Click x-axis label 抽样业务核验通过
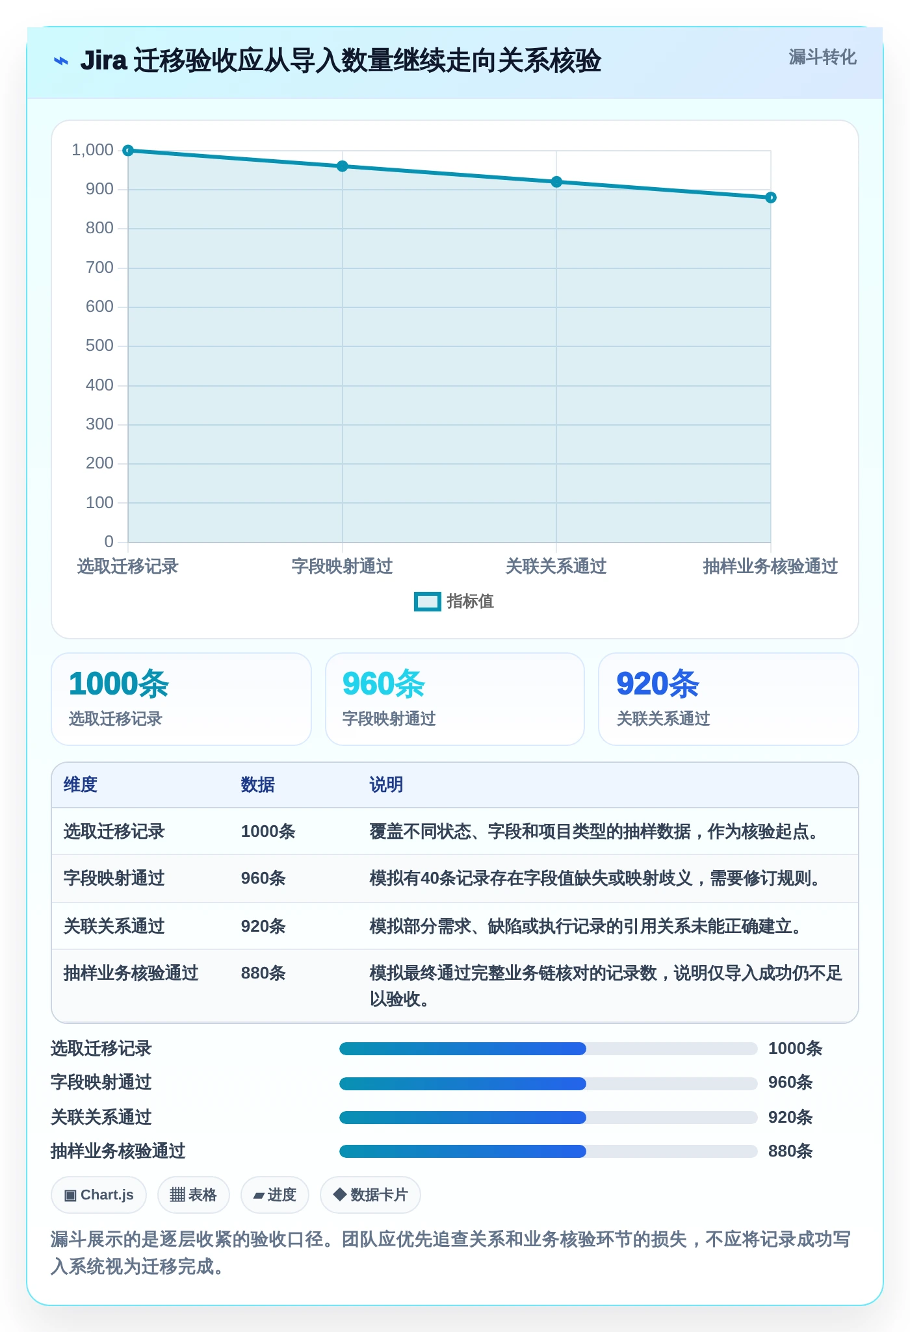910x1332 pixels. point(770,567)
